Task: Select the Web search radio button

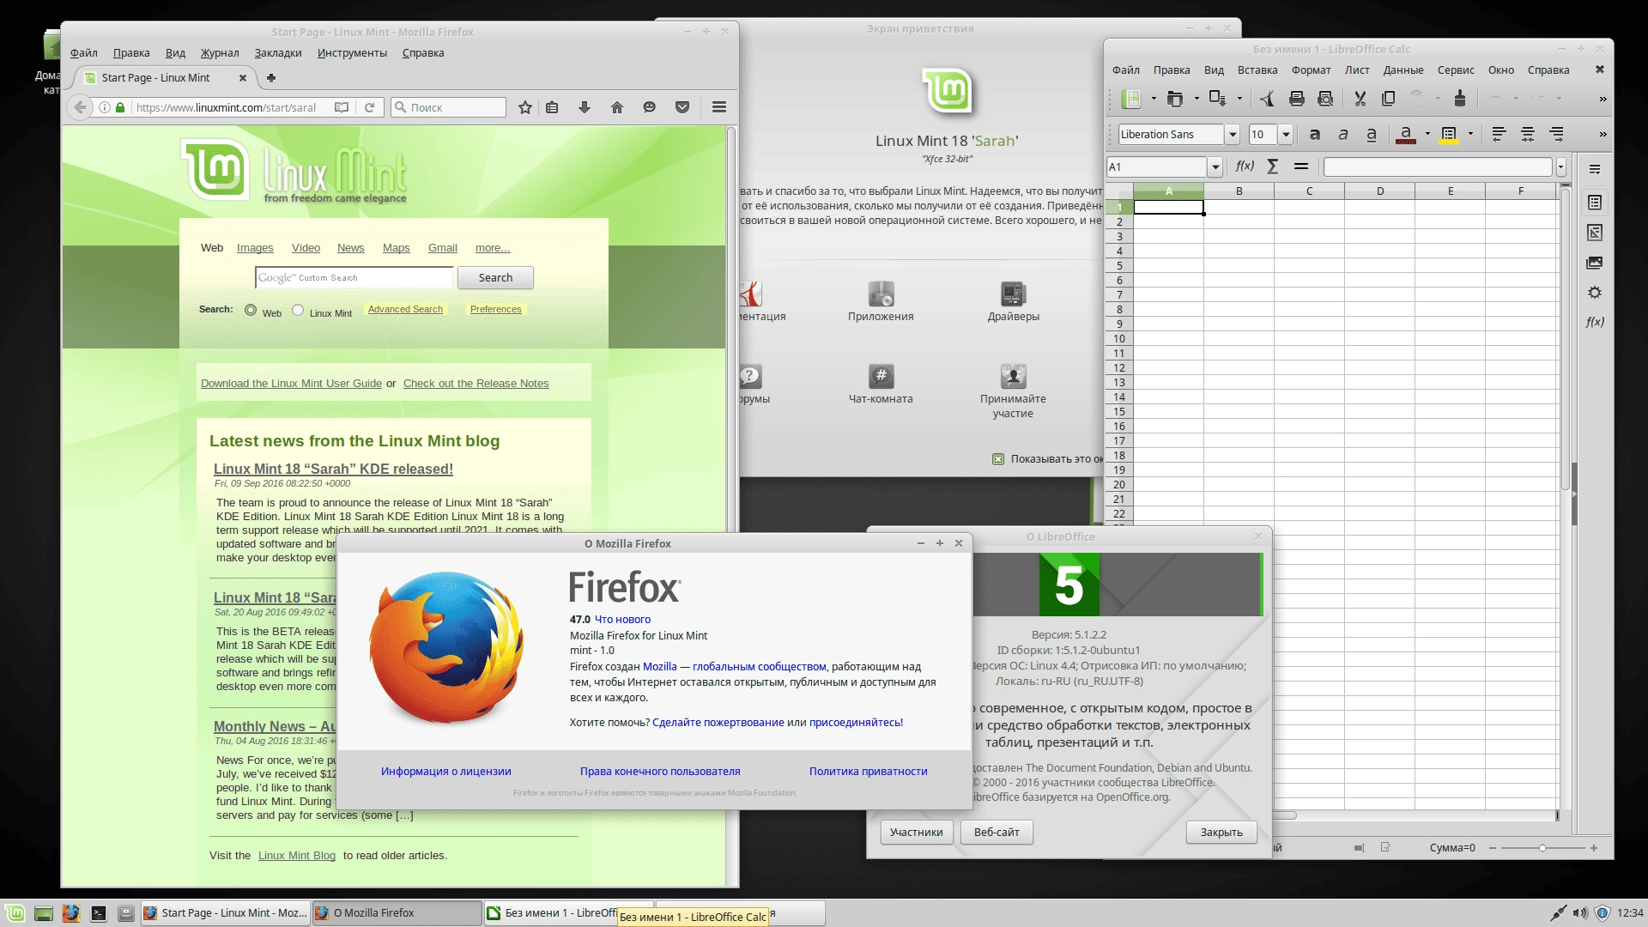Action: tap(251, 310)
